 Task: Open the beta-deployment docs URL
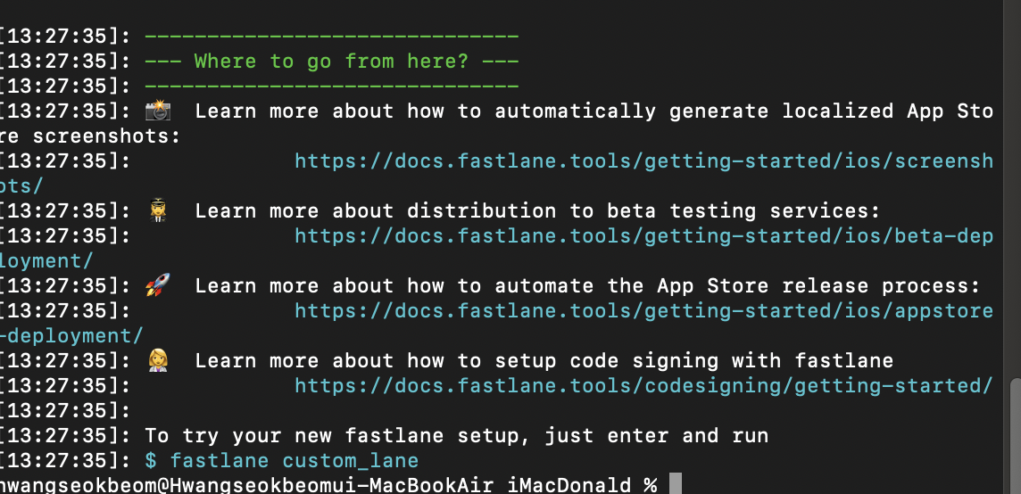pos(643,235)
